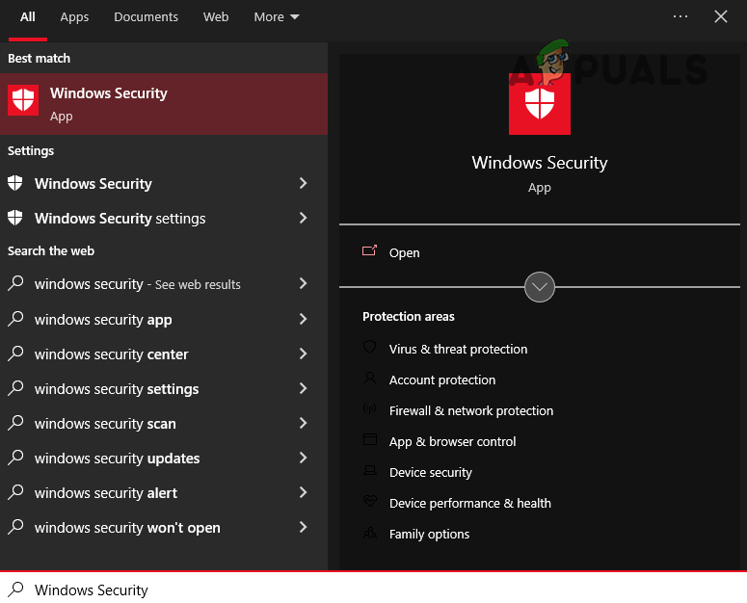Click the Firewall & network protection icon
This screenshot has height=603, width=747.
pyautogui.click(x=369, y=410)
